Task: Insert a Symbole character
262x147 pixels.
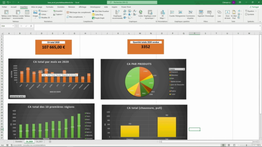Action: pos(250,14)
